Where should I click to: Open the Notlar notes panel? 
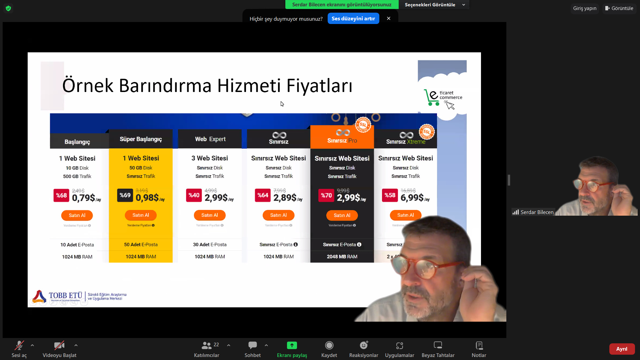[x=479, y=348]
